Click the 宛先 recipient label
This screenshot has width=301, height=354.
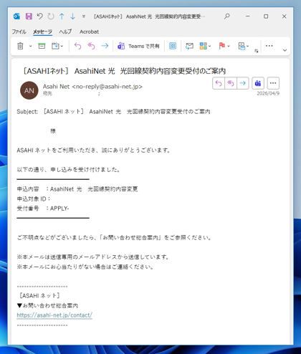pyautogui.click(x=47, y=93)
